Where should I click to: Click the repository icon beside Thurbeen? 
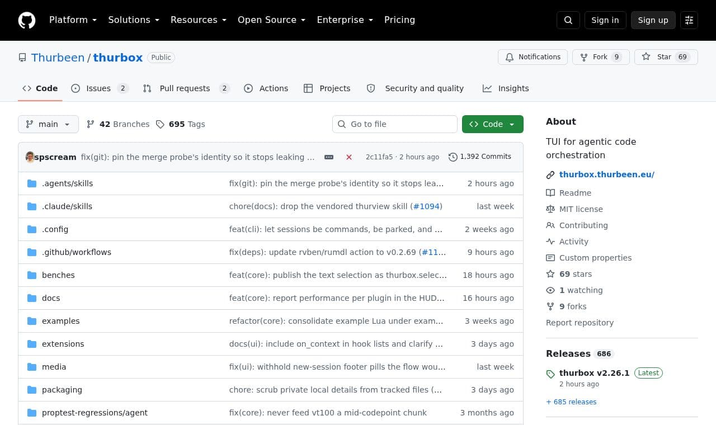point(22,58)
